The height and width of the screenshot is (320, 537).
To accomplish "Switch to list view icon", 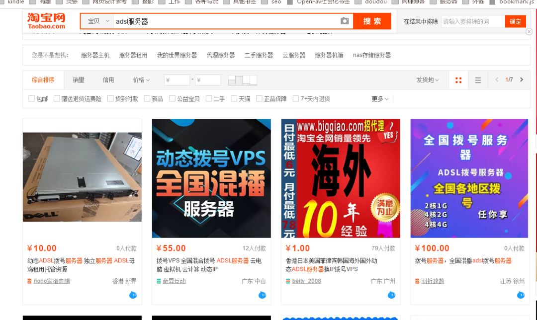I will (478, 80).
